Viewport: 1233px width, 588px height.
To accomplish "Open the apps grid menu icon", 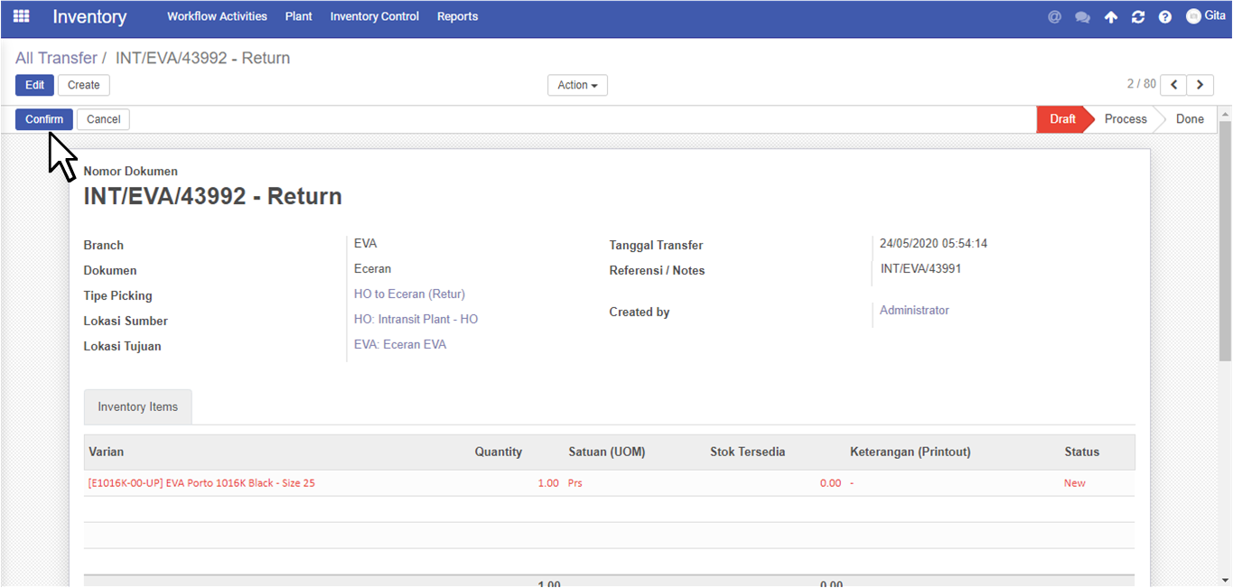I will (21, 16).
